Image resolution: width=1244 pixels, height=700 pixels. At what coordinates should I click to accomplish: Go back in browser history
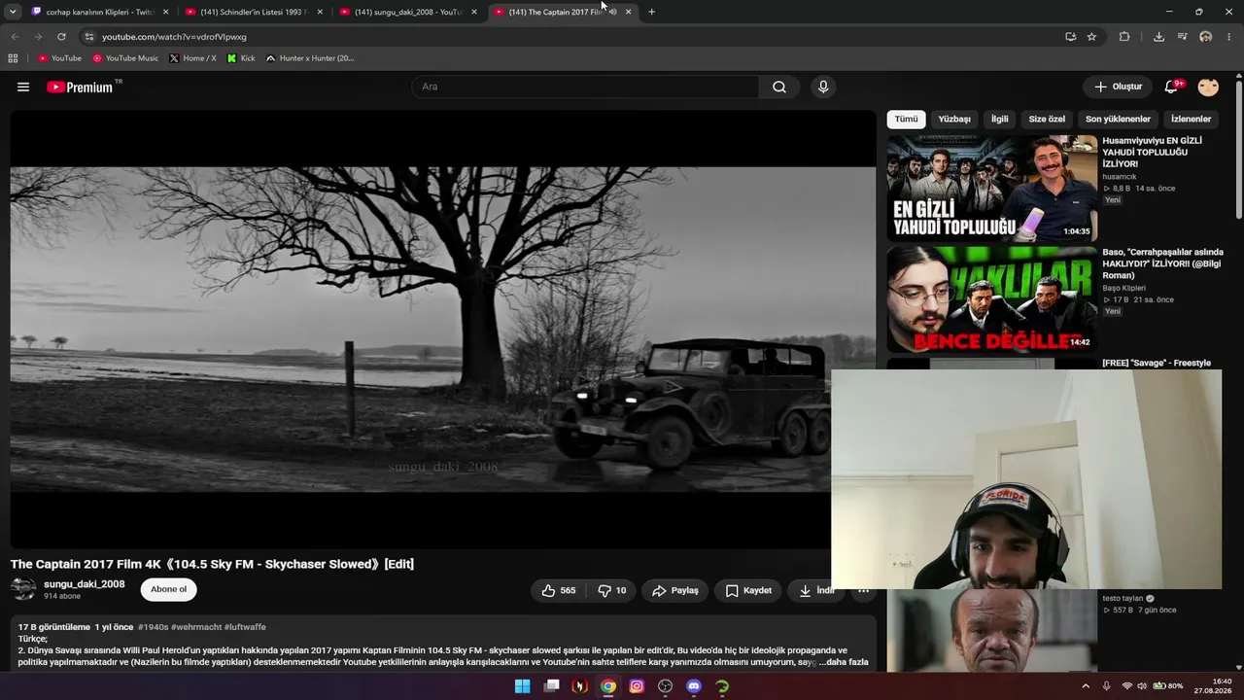(x=15, y=37)
